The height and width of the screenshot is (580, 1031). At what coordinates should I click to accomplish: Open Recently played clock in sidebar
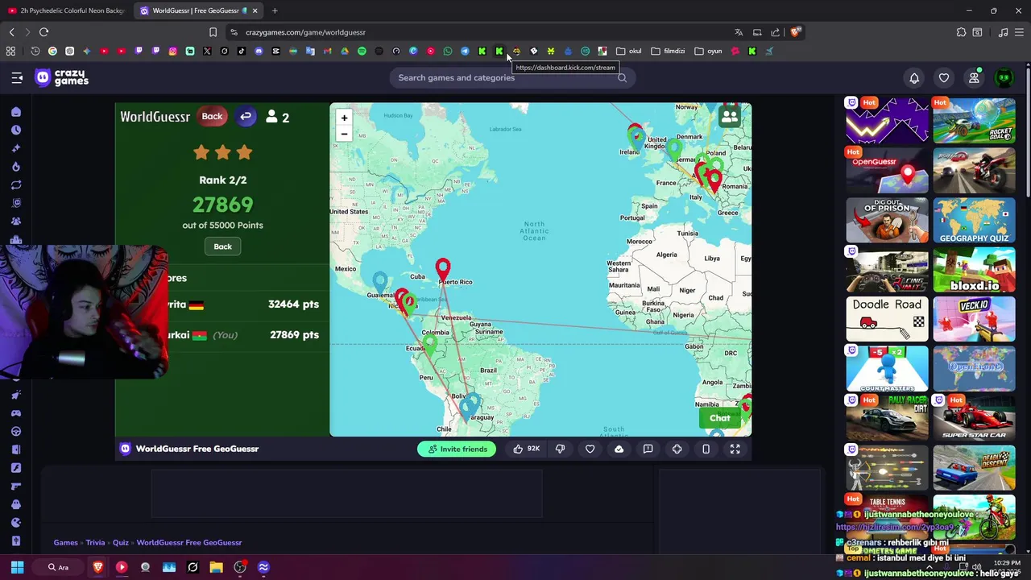[x=16, y=130]
